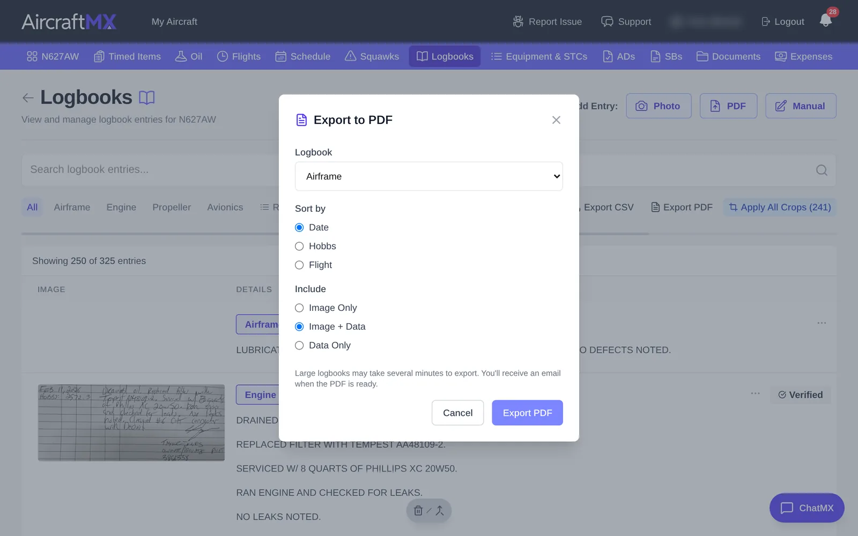Select Flight sort option
The width and height of the screenshot is (858, 536).
click(x=299, y=265)
